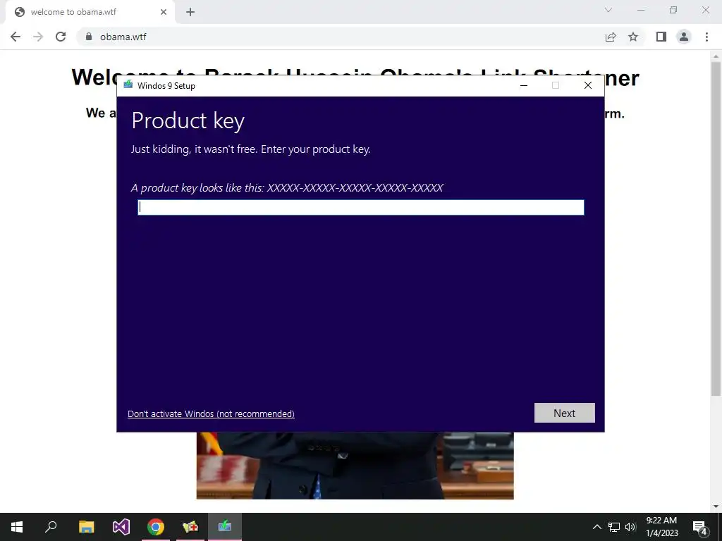Image resolution: width=722 pixels, height=541 pixels.
Task: Open a new tab with plus button
Action: [x=190, y=12]
